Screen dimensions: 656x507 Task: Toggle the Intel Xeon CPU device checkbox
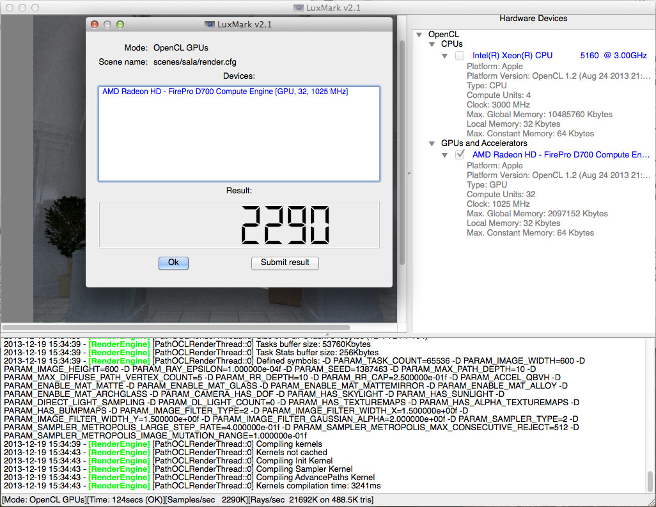pos(460,56)
